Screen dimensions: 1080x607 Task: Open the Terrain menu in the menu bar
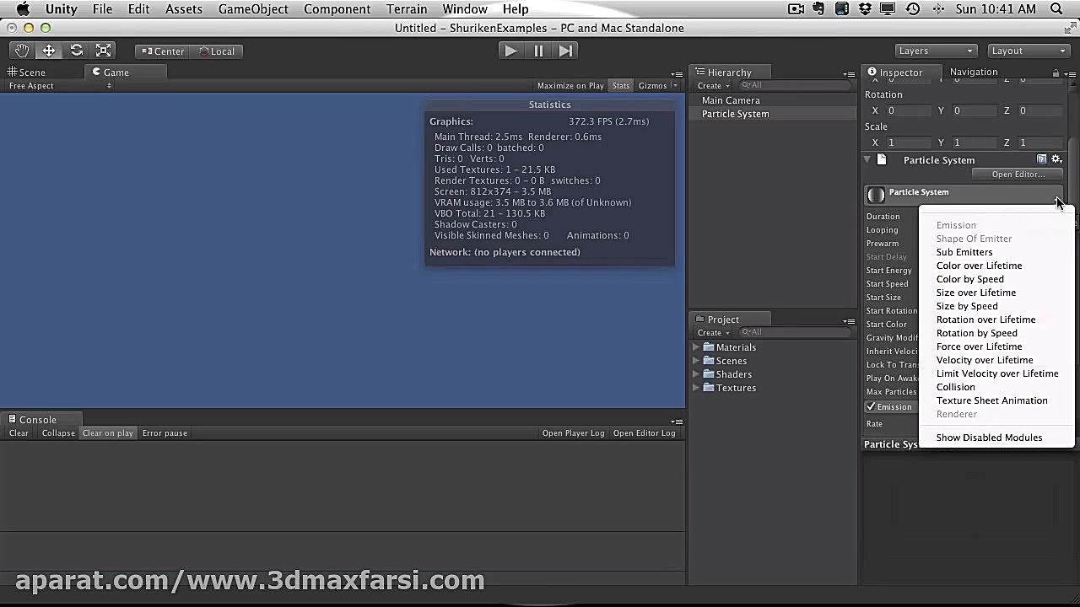pos(407,9)
